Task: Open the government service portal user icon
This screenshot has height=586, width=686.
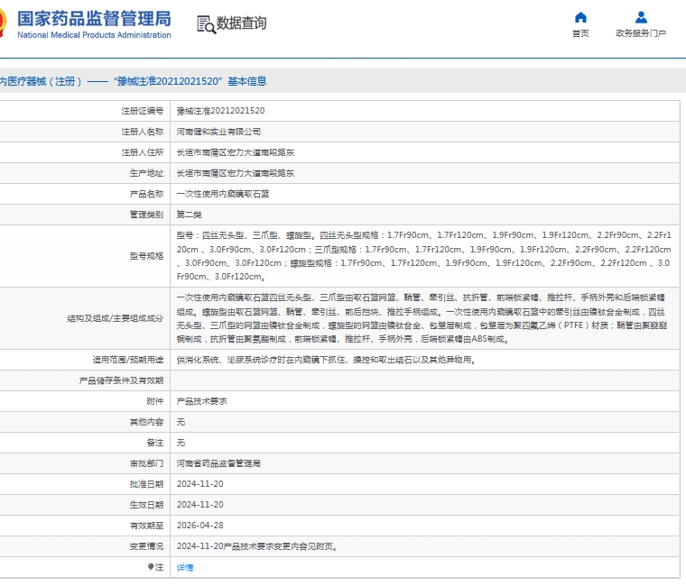Action: tap(641, 17)
